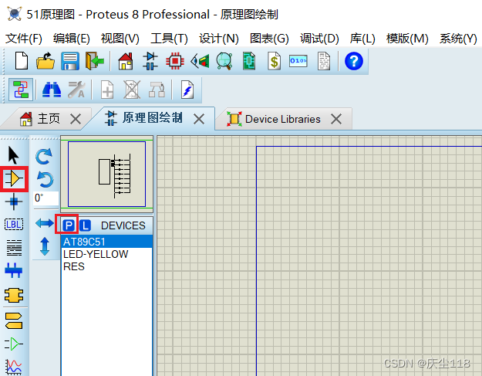Image resolution: width=482 pixels, height=376 pixels.
Task: Run electrical rules check lightning icon
Action: 187,90
